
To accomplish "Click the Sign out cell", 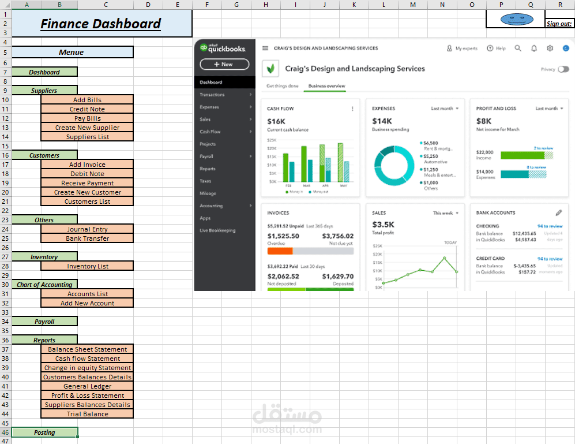I will point(559,24).
